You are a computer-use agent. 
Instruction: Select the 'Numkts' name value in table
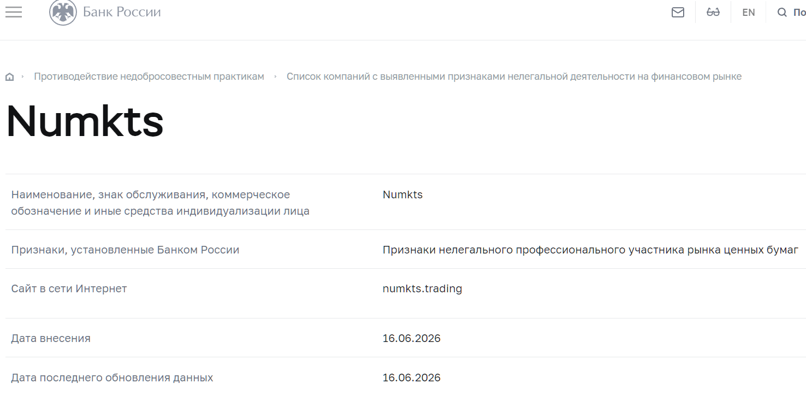point(402,194)
